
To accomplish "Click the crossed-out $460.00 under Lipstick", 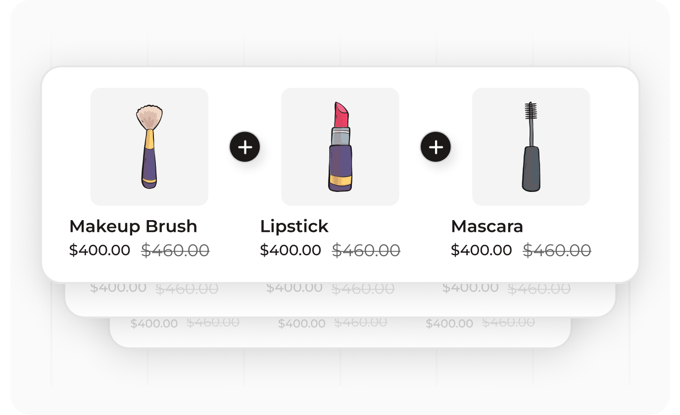I will (x=366, y=250).
